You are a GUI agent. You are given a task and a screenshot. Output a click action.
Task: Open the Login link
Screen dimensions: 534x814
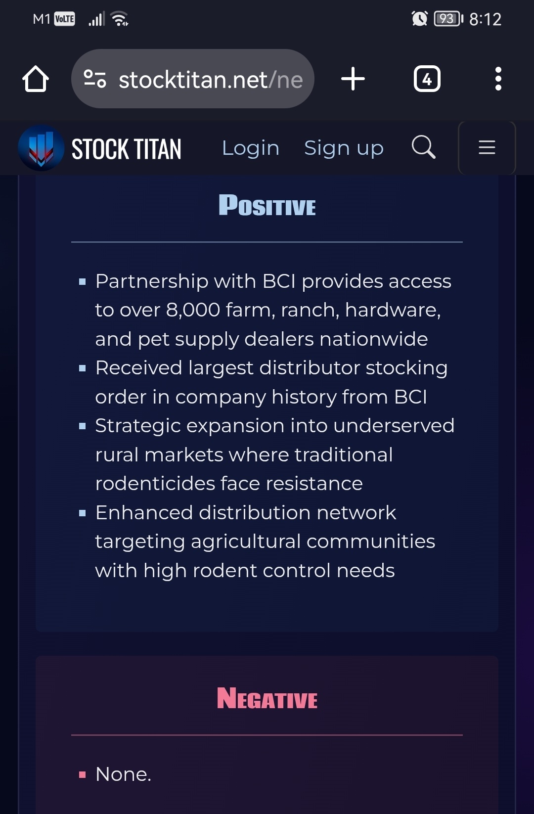251,148
